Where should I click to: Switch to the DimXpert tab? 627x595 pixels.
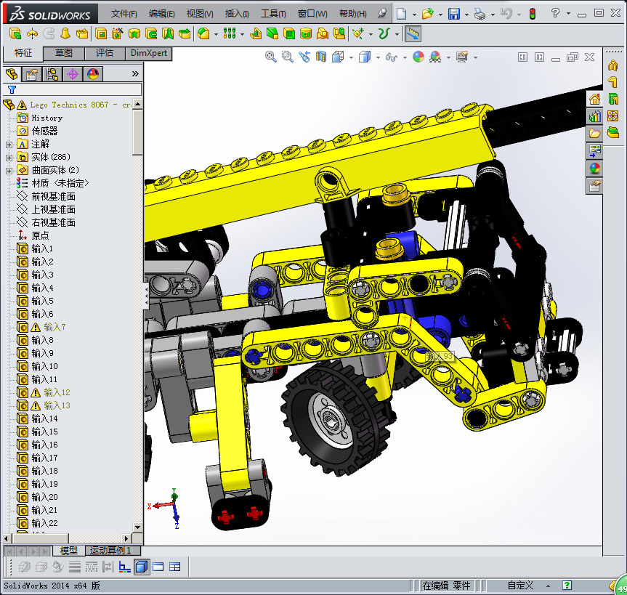point(149,53)
